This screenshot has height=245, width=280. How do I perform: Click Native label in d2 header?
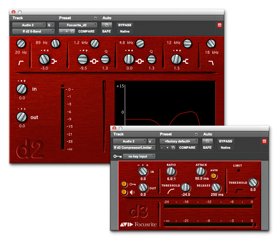pyautogui.click(x=125, y=31)
